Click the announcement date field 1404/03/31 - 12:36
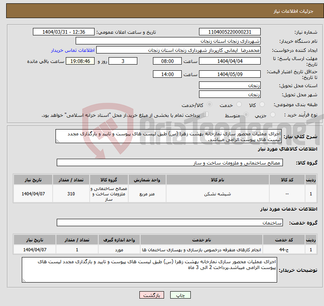 click(64, 32)
